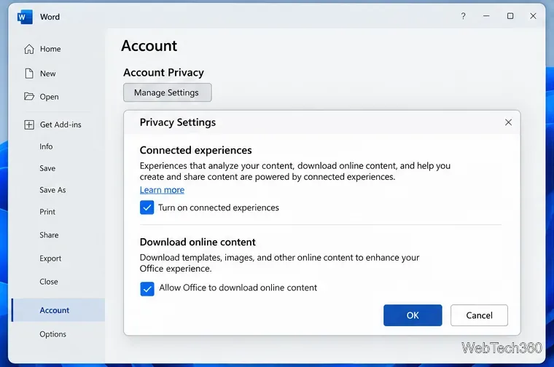Toggle Allow Office to download online content

(x=147, y=288)
